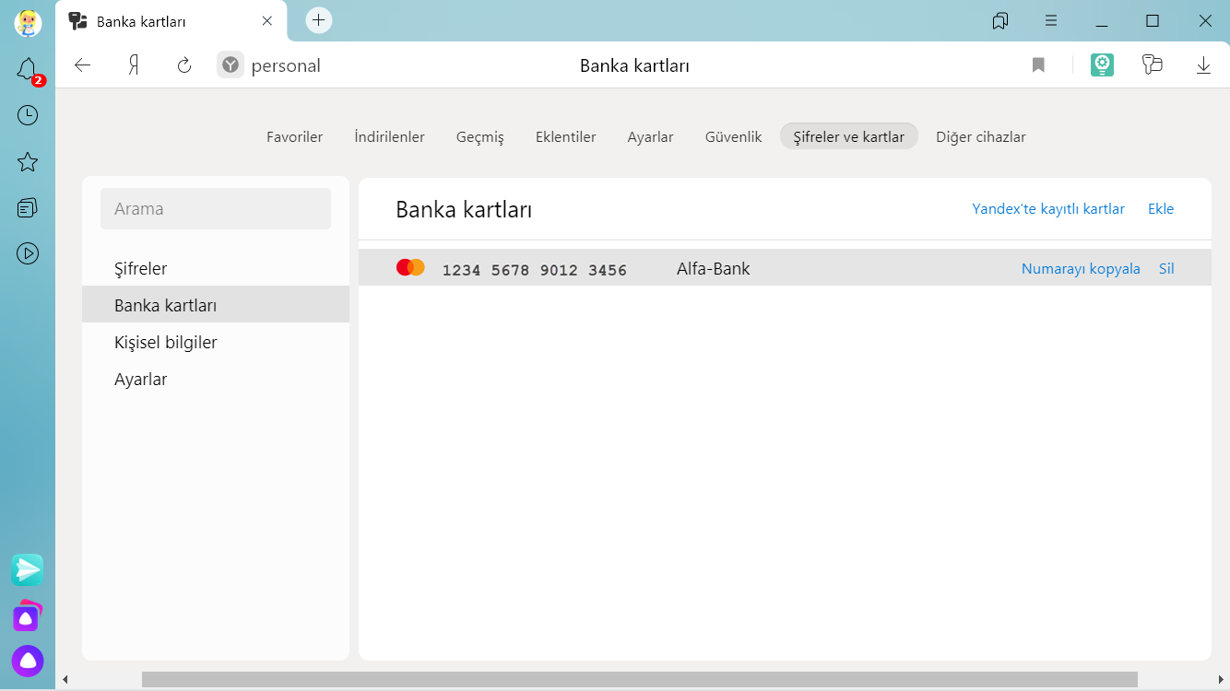Click the scrollbar left arrow
The height and width of the screenshot is (691, 1230).
pyautogui.click(x=65, y=680)
